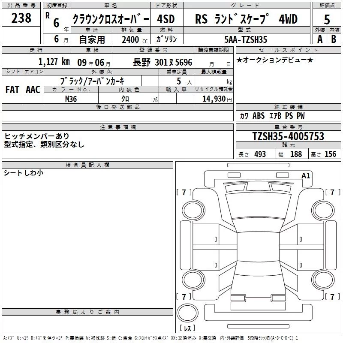
Task: Click front-right wheel circle in diagram
Action: 323,211
